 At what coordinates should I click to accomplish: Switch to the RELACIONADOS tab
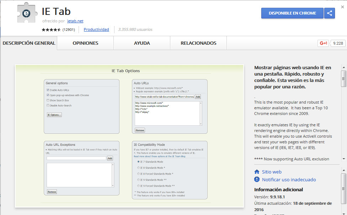tap(198, 43)
